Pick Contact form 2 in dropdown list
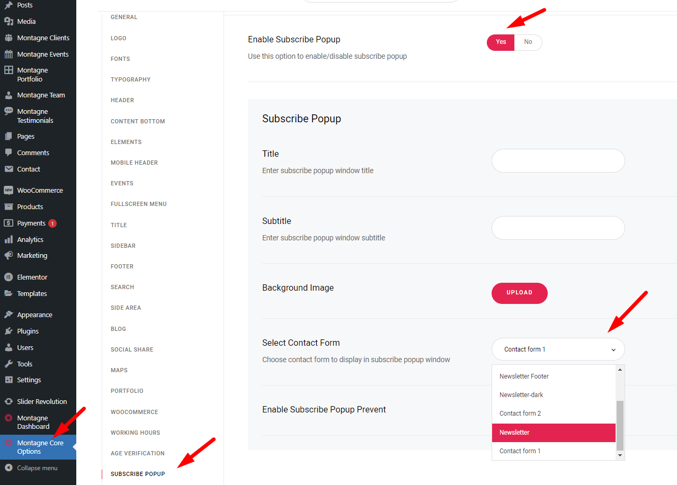 click(554, 414)
